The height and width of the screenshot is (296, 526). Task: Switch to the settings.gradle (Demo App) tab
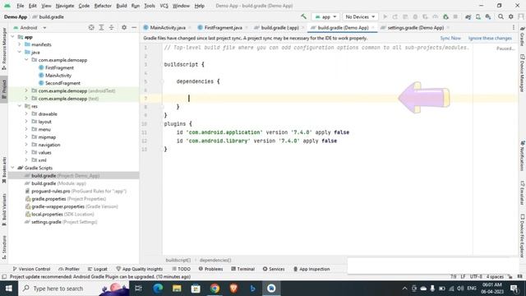pyautogui.click(x=415, y=27)
